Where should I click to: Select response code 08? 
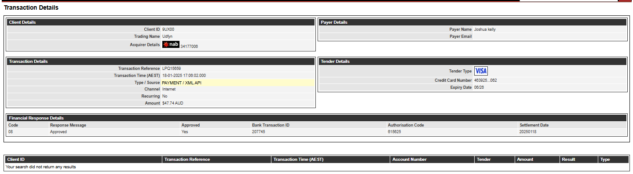(x=11, y=132)
